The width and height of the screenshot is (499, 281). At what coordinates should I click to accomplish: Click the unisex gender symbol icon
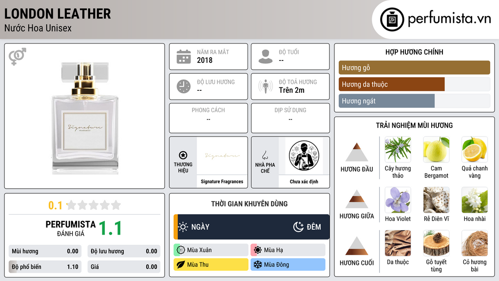[x=18, y=57]
